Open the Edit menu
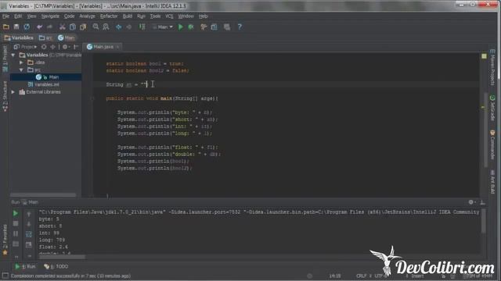Screen dimensions: 501x281 click(x=18, y=16)
